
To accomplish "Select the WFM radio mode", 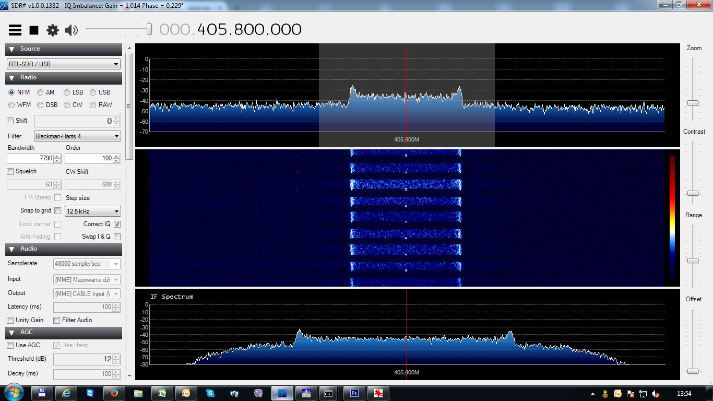I will point(11,105).
